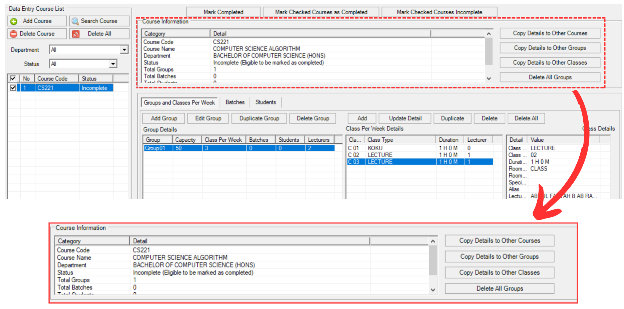The height and width of the screenshot is (309, 624).
Task: Click the green Add Course plus icon
Action: click(x=14, y=21)
